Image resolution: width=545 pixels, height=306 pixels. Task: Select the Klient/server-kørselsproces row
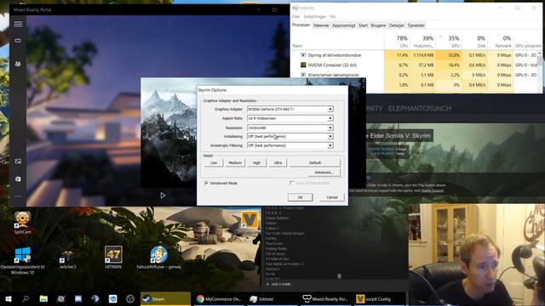click(x=416, y=75)
